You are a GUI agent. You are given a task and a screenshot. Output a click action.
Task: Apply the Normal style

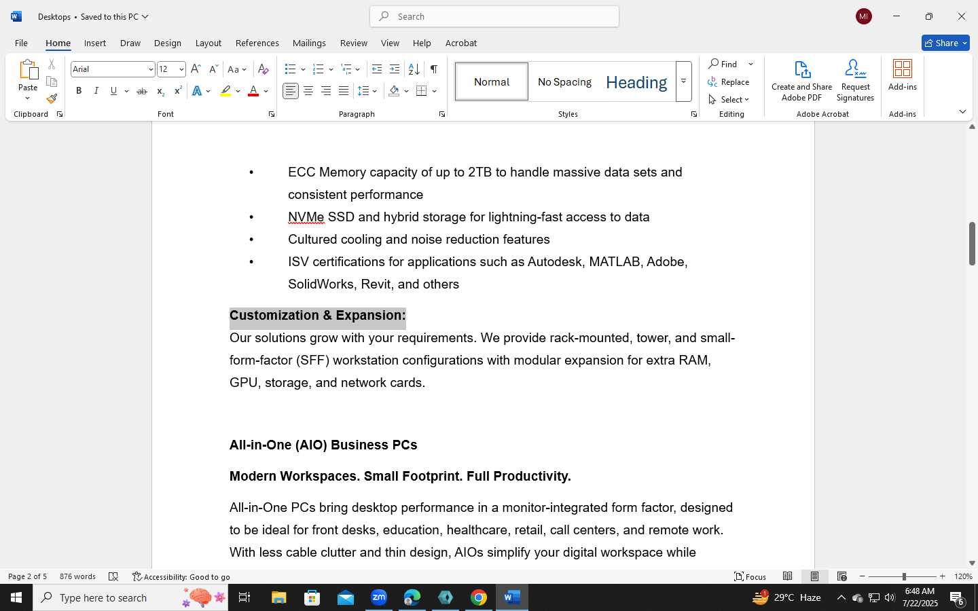tap(492, 81)
